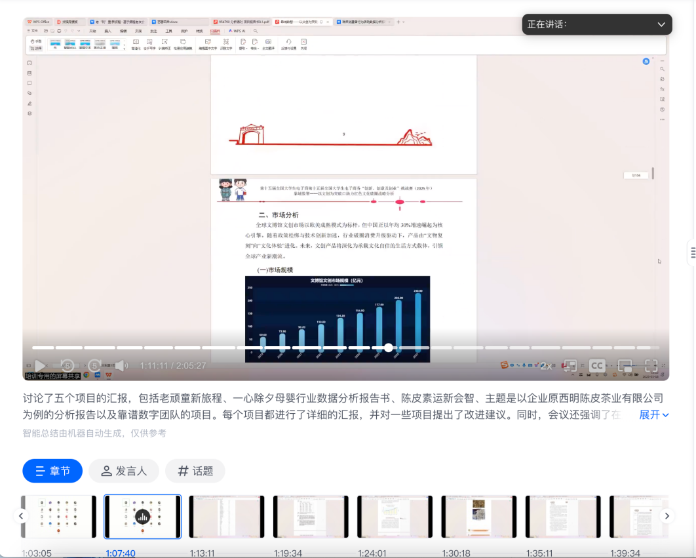The width and height of the screenshot is (696, 558).
Task: Select the 章节 chapters button
Action: [52, 471]
